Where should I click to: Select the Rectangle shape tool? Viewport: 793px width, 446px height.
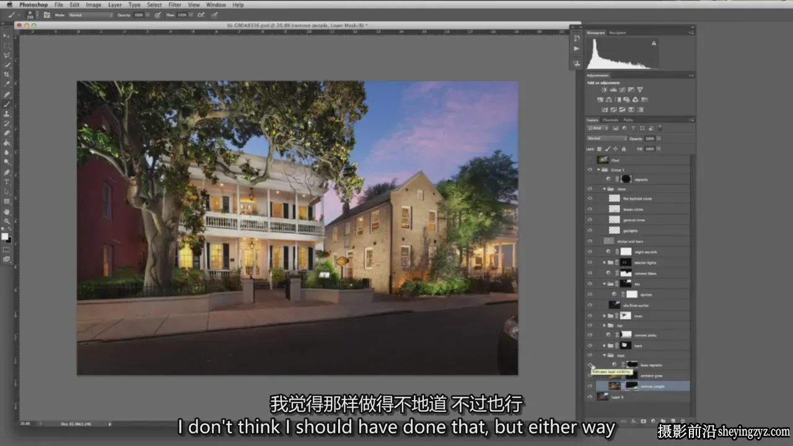(x=7, y=201)
